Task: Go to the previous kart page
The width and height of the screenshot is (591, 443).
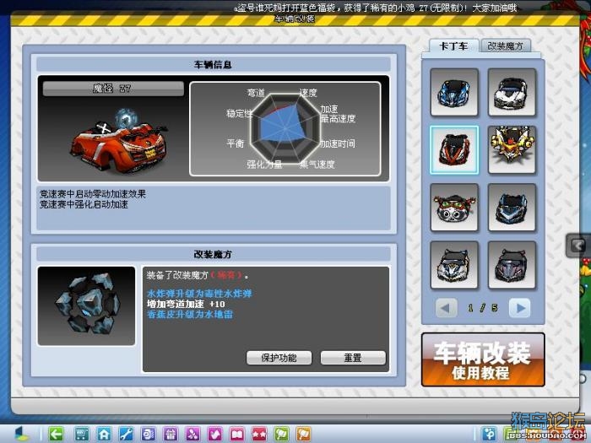Action: click(x=446, y=308)
